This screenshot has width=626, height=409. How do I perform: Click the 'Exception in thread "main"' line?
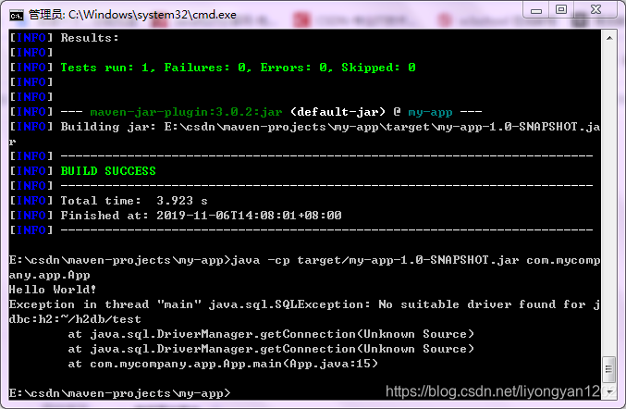(x=304, y=304)
